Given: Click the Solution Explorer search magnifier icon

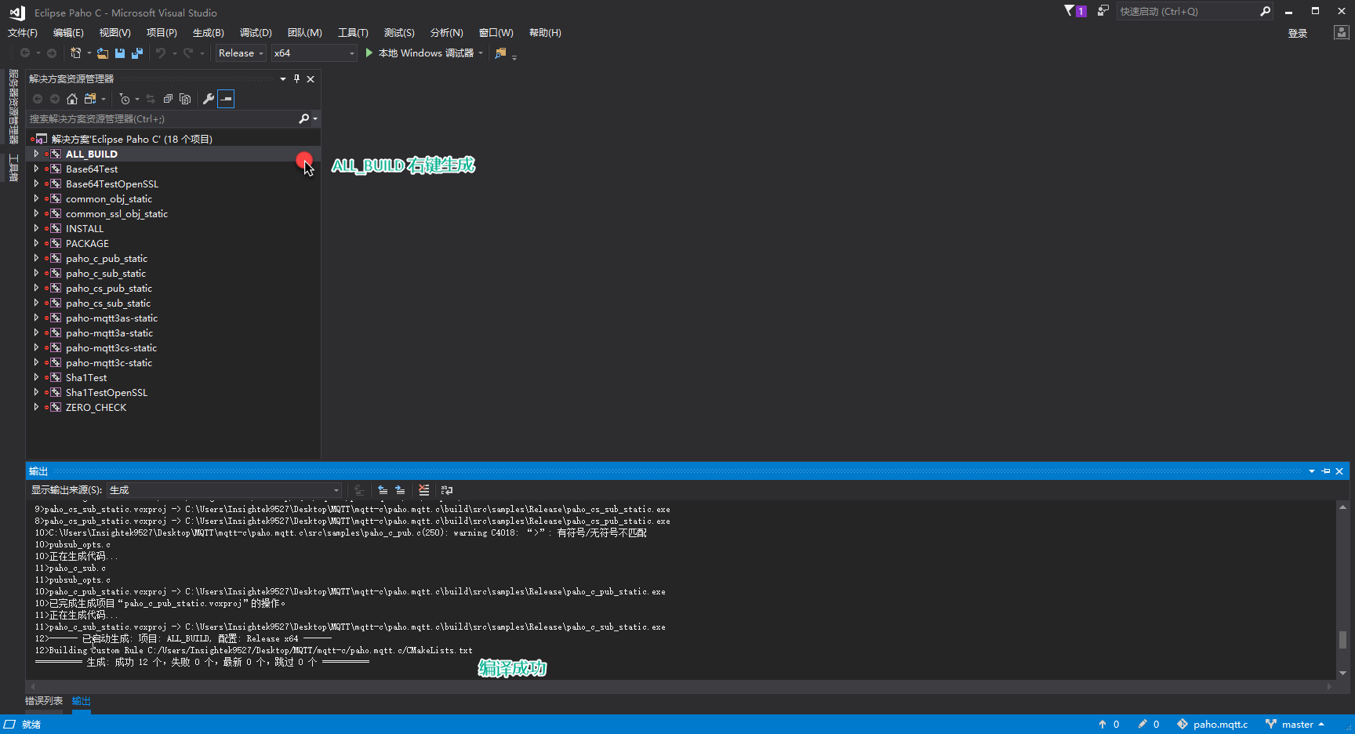Looking at the screenshot, I should [x=304, y=118].
